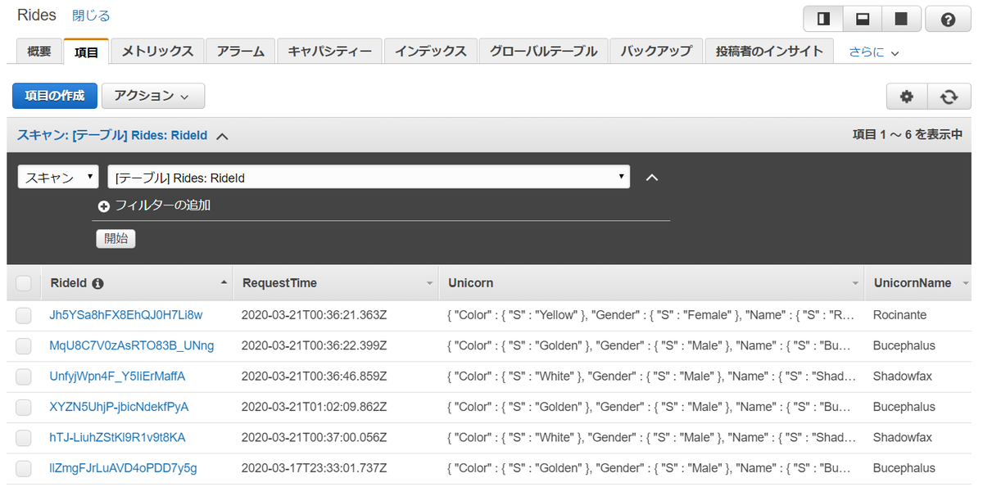This screenshot has width=983, height=496.
Task: Open the Unicorn column sort arrow
Action: point(855,283)
